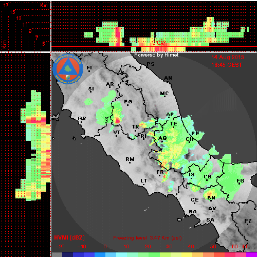The width and height of the screenshot is (257, 257).
Task: Click the 'Freezing level 3.47 Km (asl)' text
Action: (148, 238)
